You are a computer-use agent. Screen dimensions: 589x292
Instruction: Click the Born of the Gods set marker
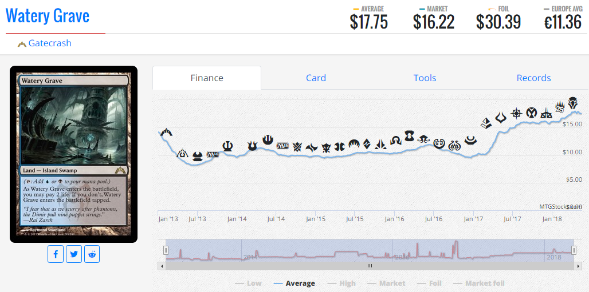tap(253, 146)
